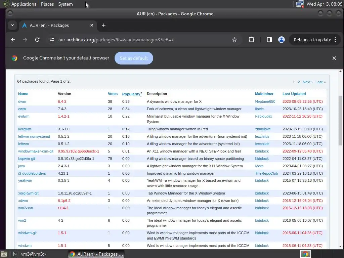The height and width of the screenshot is (258, 344).
Task: Sort by Last Updated column header
Action: click(x=294, y=94)
